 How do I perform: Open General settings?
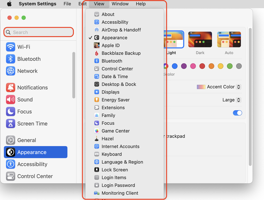pos(27,140)
